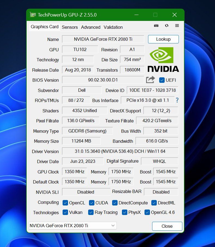Click the Die Size field 754 mm²
The image size is (215, 247).
[x=132, y=59]
